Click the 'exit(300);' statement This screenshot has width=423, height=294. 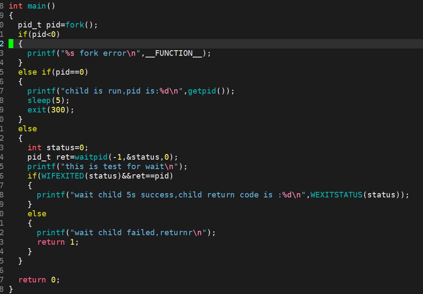point(51,110)
